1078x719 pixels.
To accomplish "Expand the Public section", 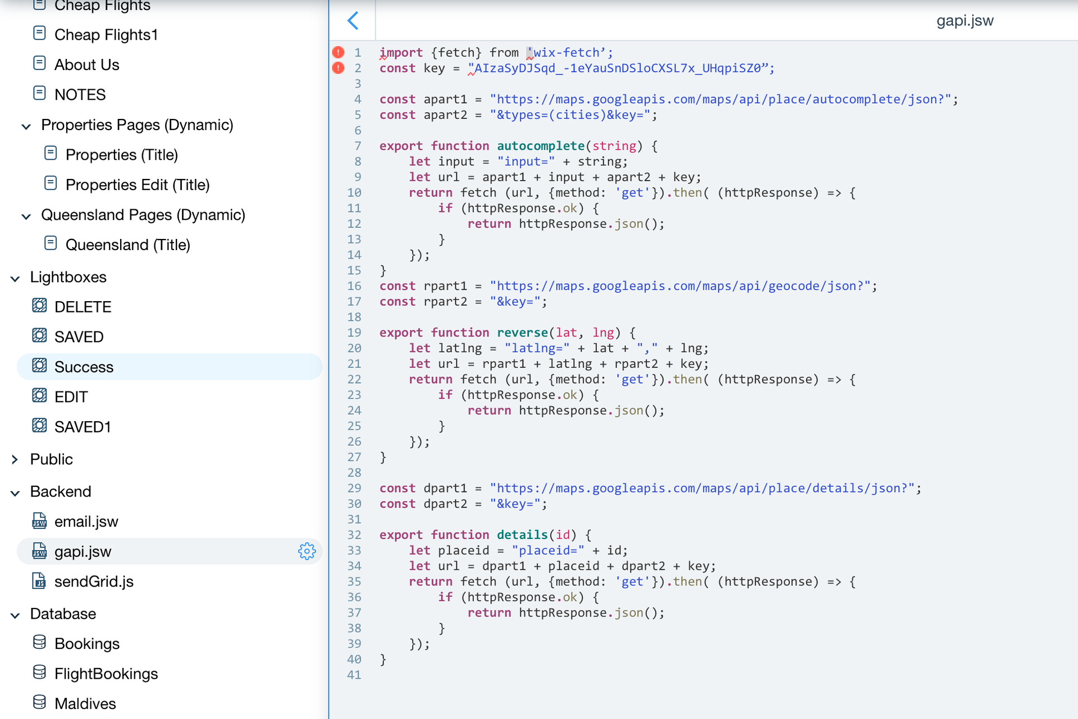I will click(x=15, y=459).
